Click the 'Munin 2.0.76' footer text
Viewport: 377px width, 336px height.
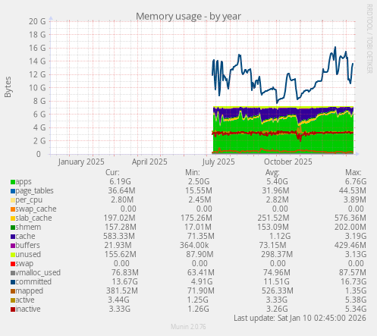(x=188, y=327)
